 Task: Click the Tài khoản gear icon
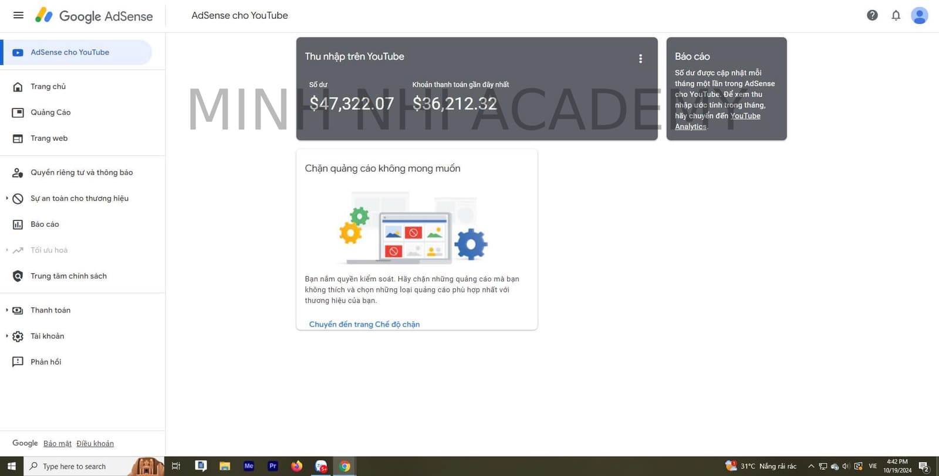pos(18,336)
